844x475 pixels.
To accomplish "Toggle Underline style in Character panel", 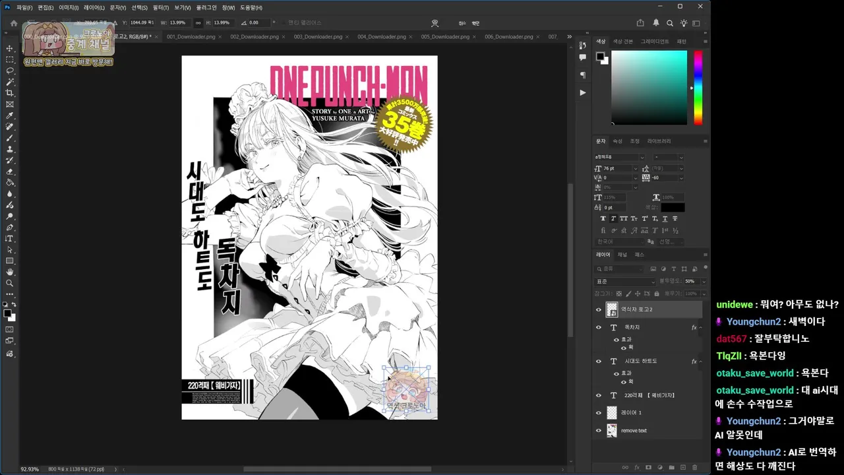I will pos(665,218).
